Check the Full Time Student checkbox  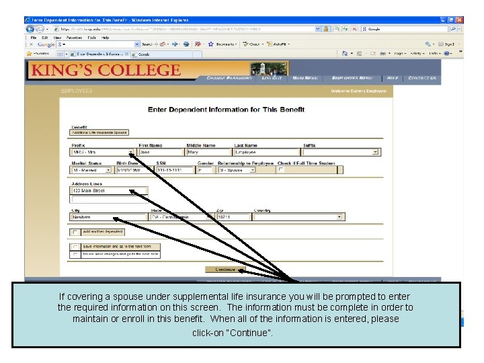[x=281, y=169]
